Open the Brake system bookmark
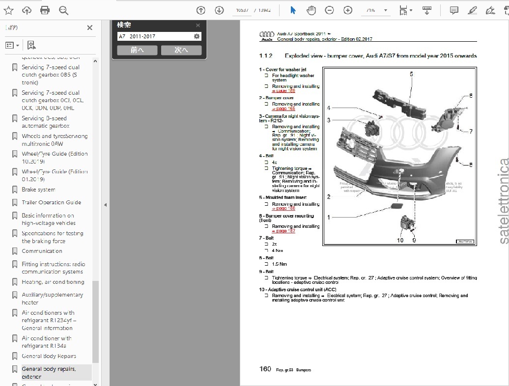Viewport: 509px width, 386px height. 38,190
